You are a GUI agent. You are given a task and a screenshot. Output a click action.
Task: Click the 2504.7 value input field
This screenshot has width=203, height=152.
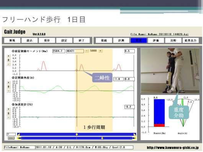tap(59, 51)
